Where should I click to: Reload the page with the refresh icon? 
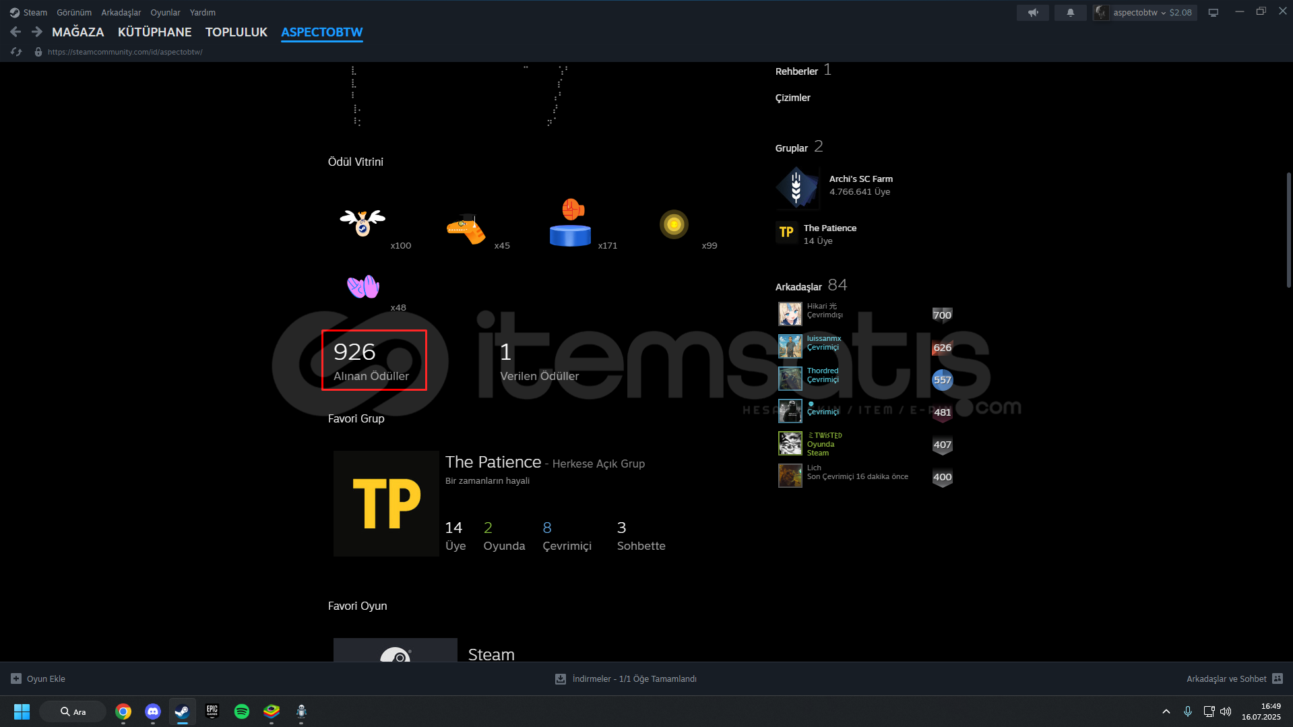click(x=16, y=52)
